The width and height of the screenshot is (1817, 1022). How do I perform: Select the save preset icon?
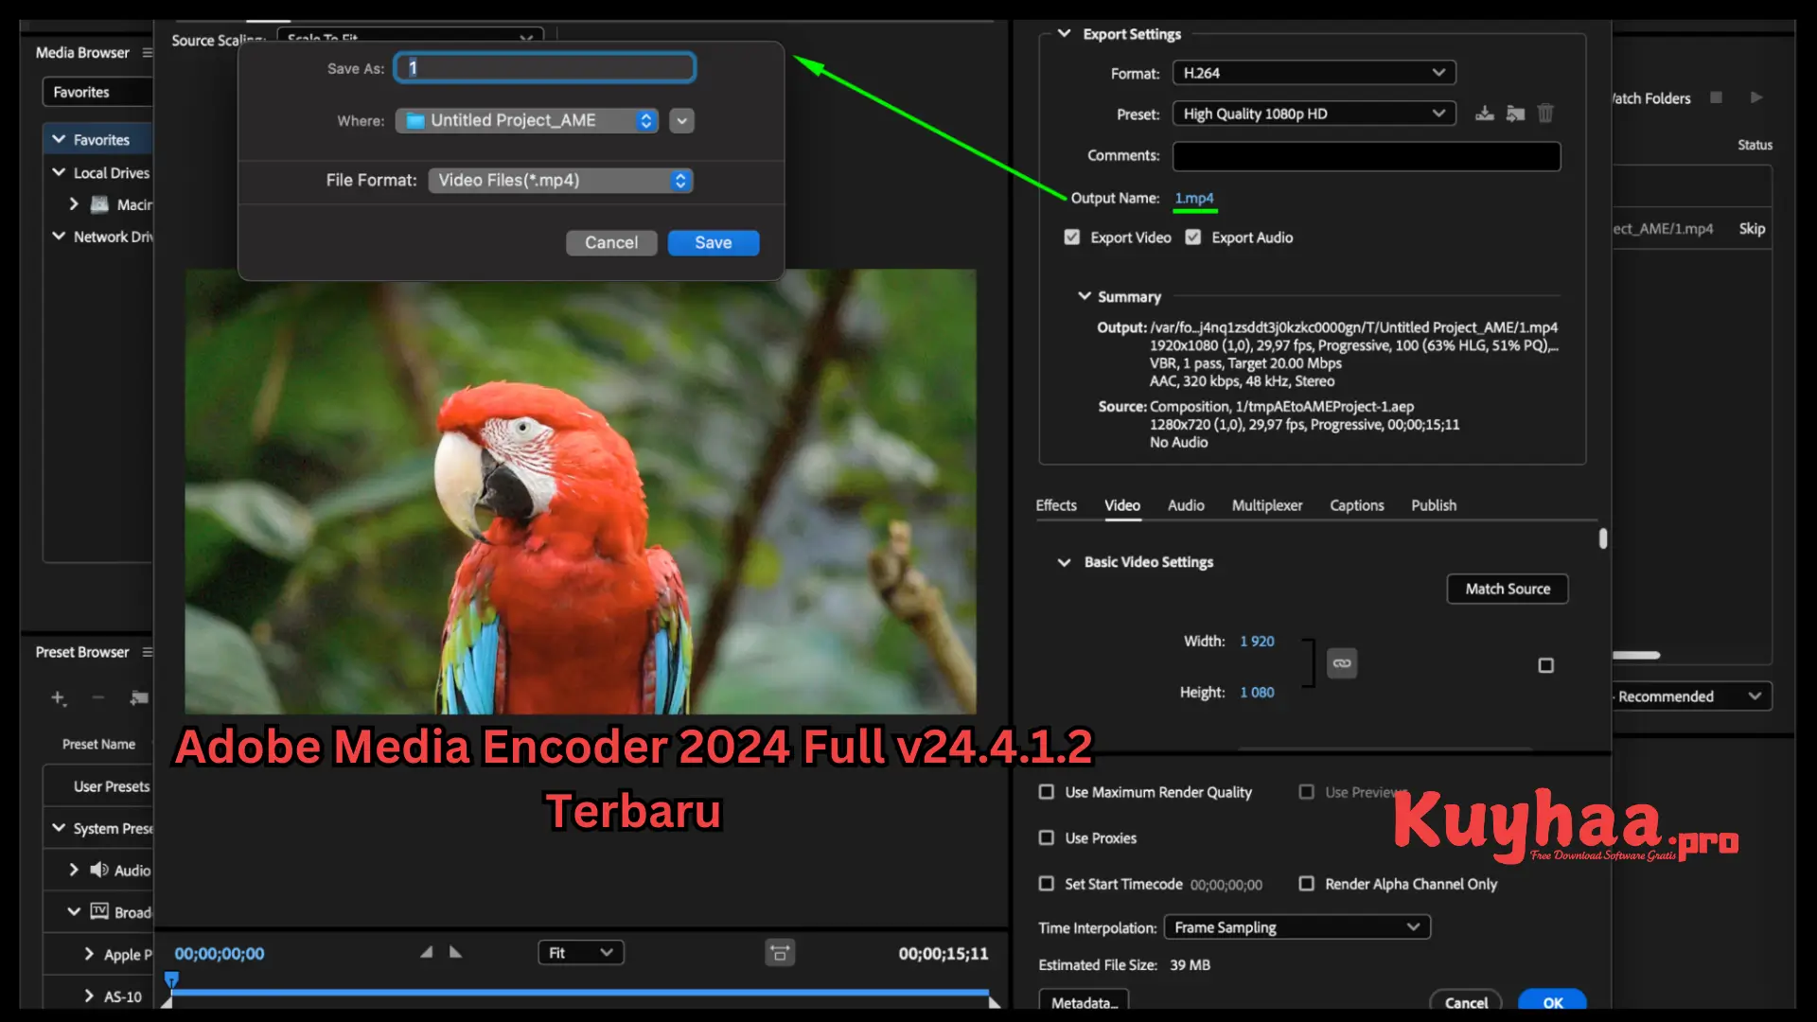[x=1484, y=113]
